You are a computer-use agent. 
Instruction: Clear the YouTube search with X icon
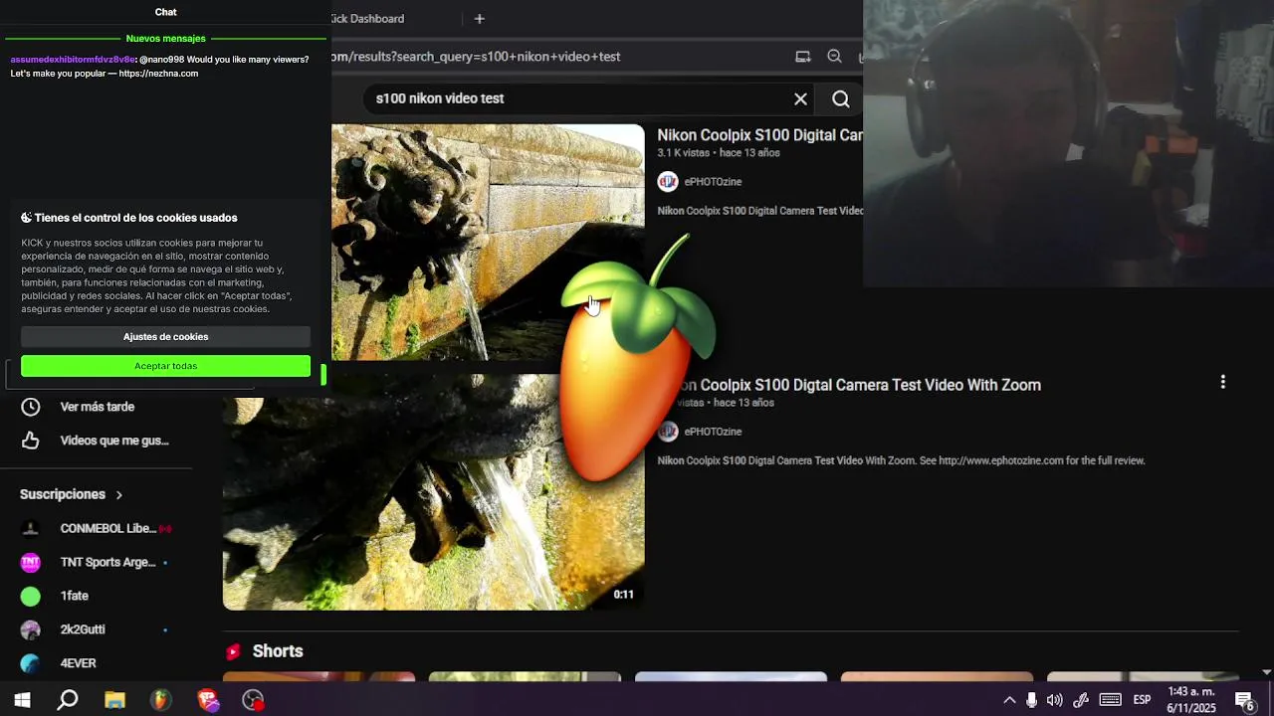click(x=800, y=98)
